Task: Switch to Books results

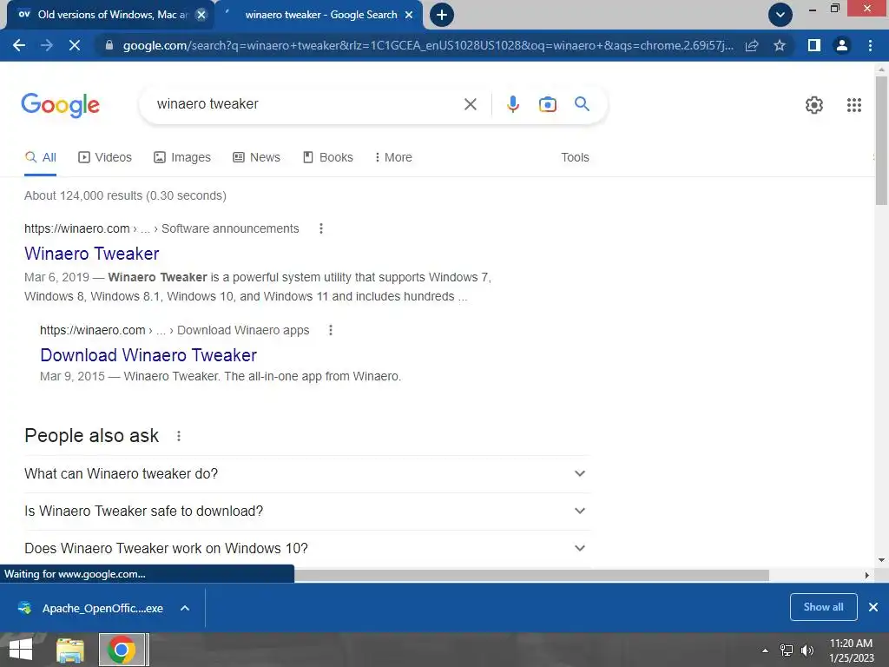Action: [x=327, y=158]
